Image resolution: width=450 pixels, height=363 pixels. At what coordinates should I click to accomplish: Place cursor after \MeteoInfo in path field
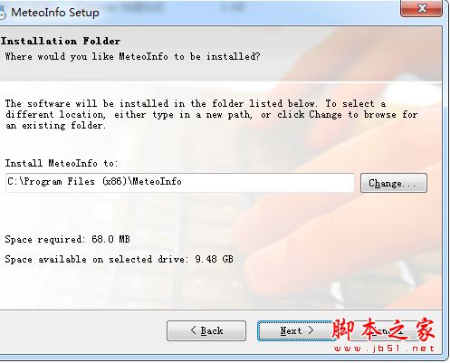click(183, 182)
